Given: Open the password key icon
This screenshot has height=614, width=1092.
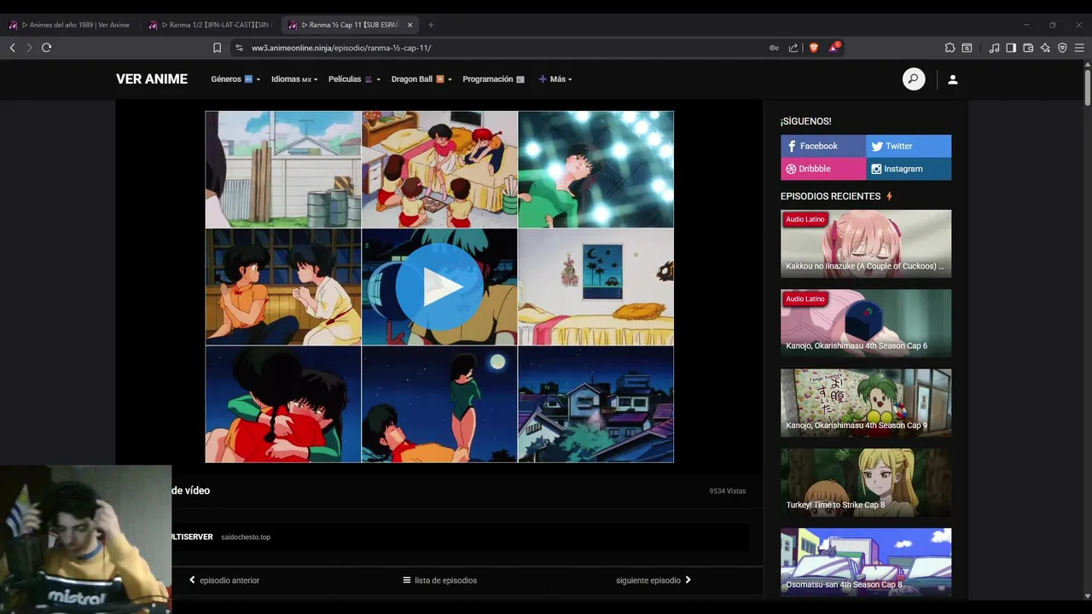Looking at the screenshot, I should click(x=774, y=48).
